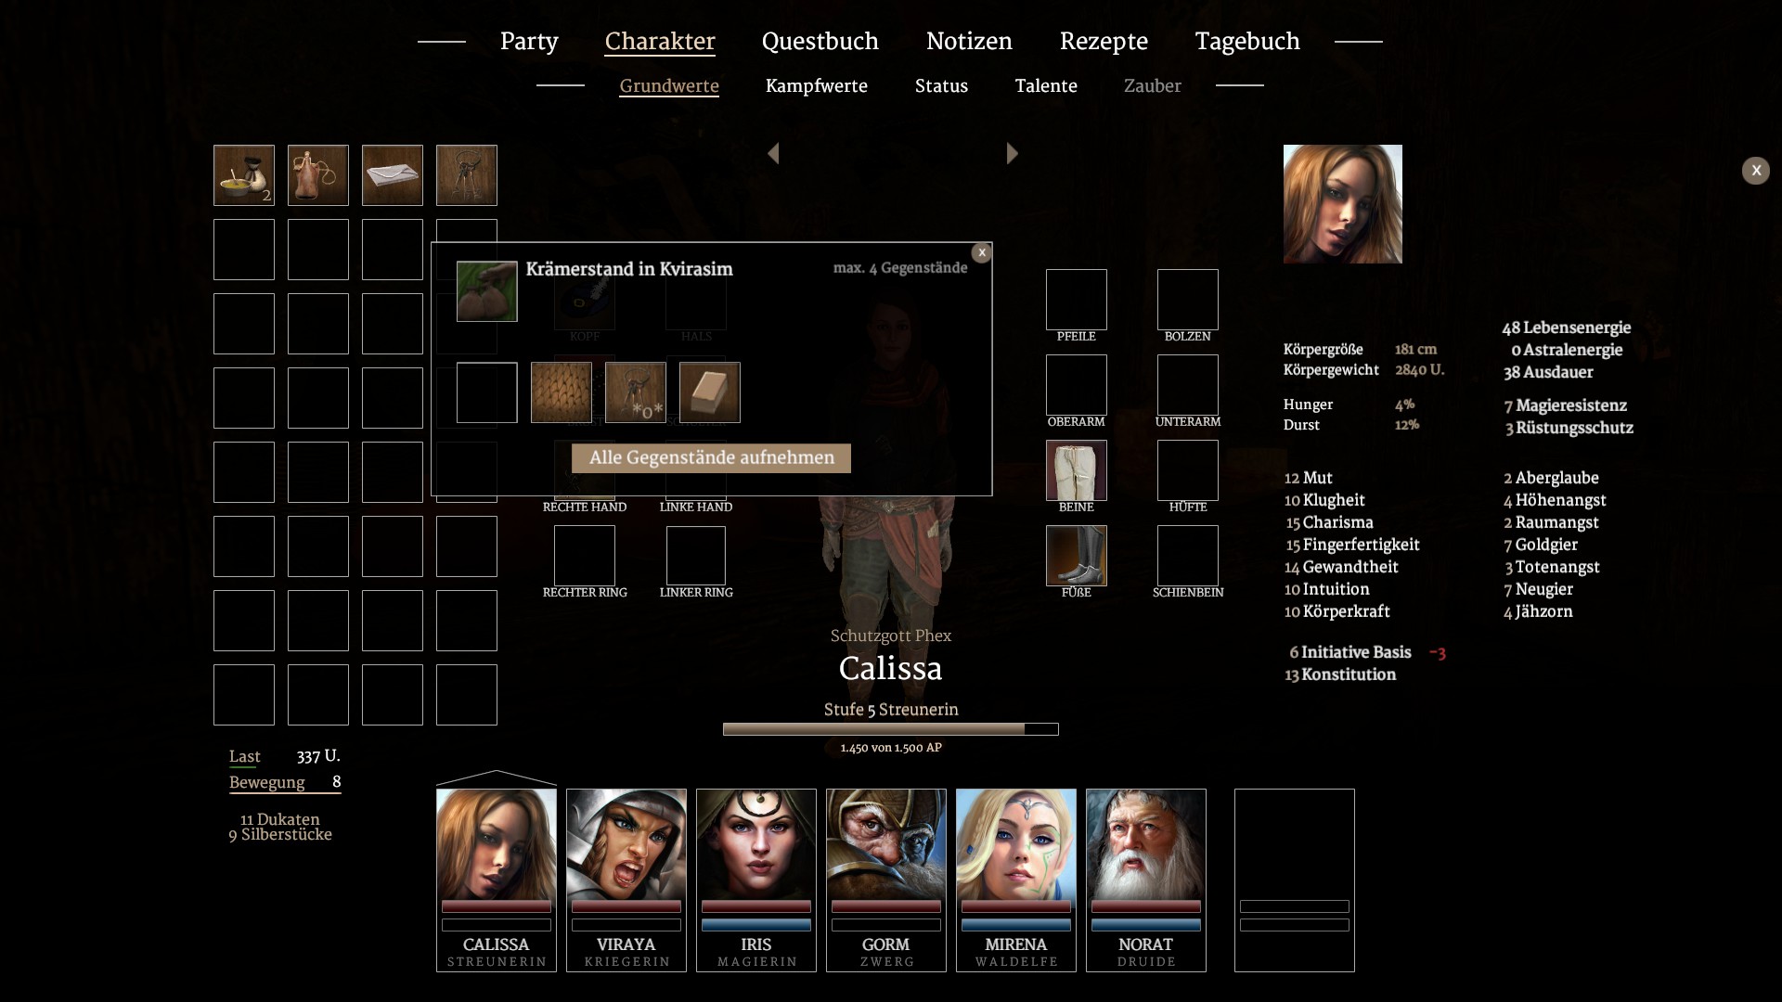The height and width of the screenshot is (1002, 1782).
Task: Click the Magieresistenz stat
Action: 1566,405
